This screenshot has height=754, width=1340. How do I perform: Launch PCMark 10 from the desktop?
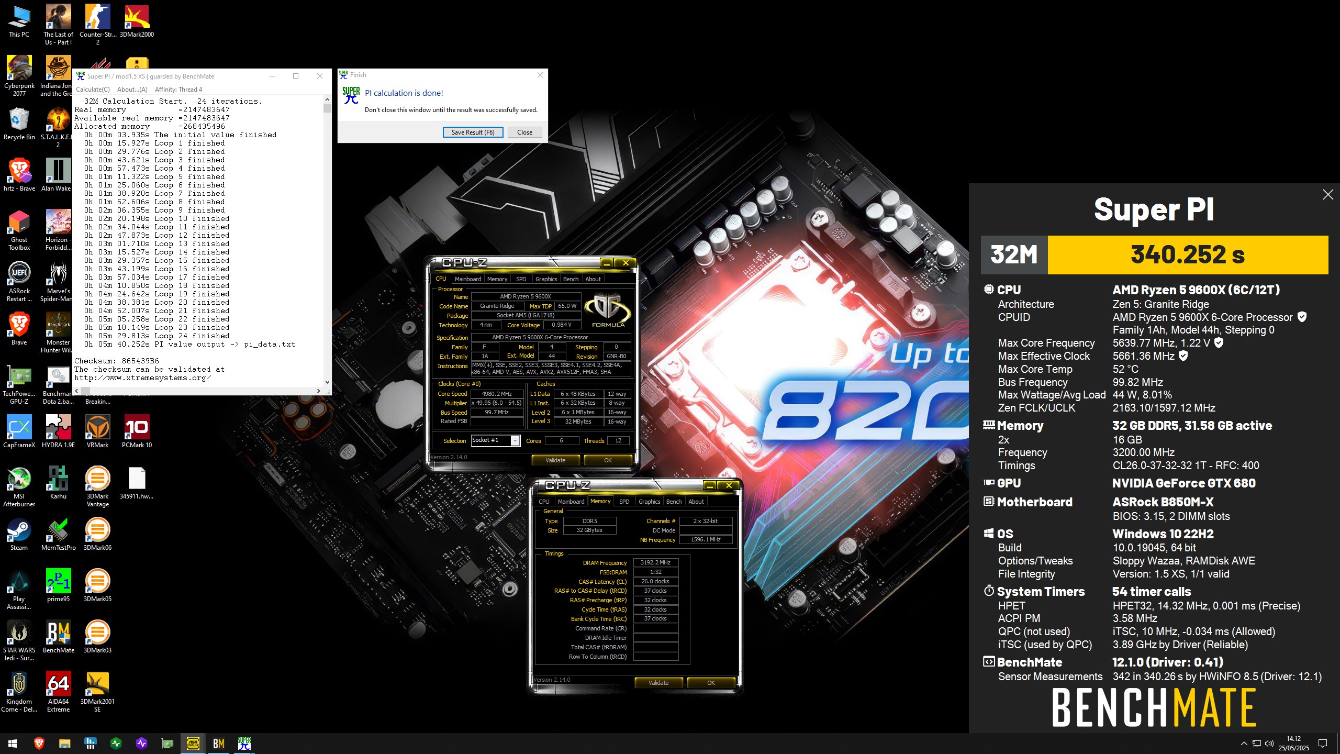click(137, 431)
